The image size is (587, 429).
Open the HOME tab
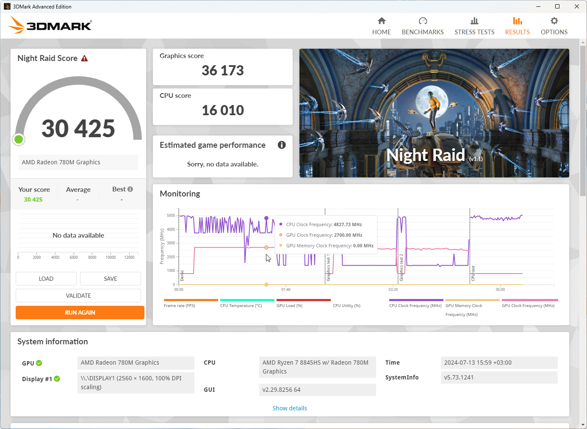(382, 26)
